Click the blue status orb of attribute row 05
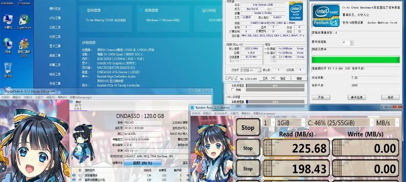 click(74, 180)
